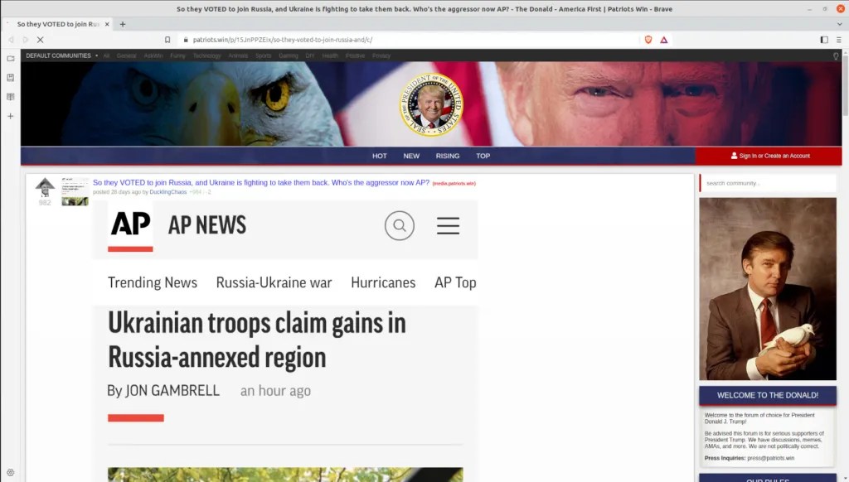Switch to the RISING tab
Image resolution: width=849 pixels, height=482 pixels.
[x=448, y=156]
